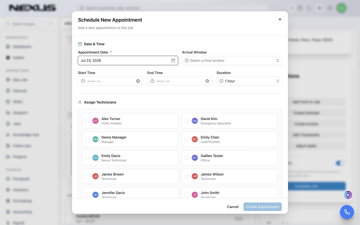Viewport: 360px width, 225px height.
Task: Click the EC avatar for Emily Chen
Action: click(x=195, y=139)
